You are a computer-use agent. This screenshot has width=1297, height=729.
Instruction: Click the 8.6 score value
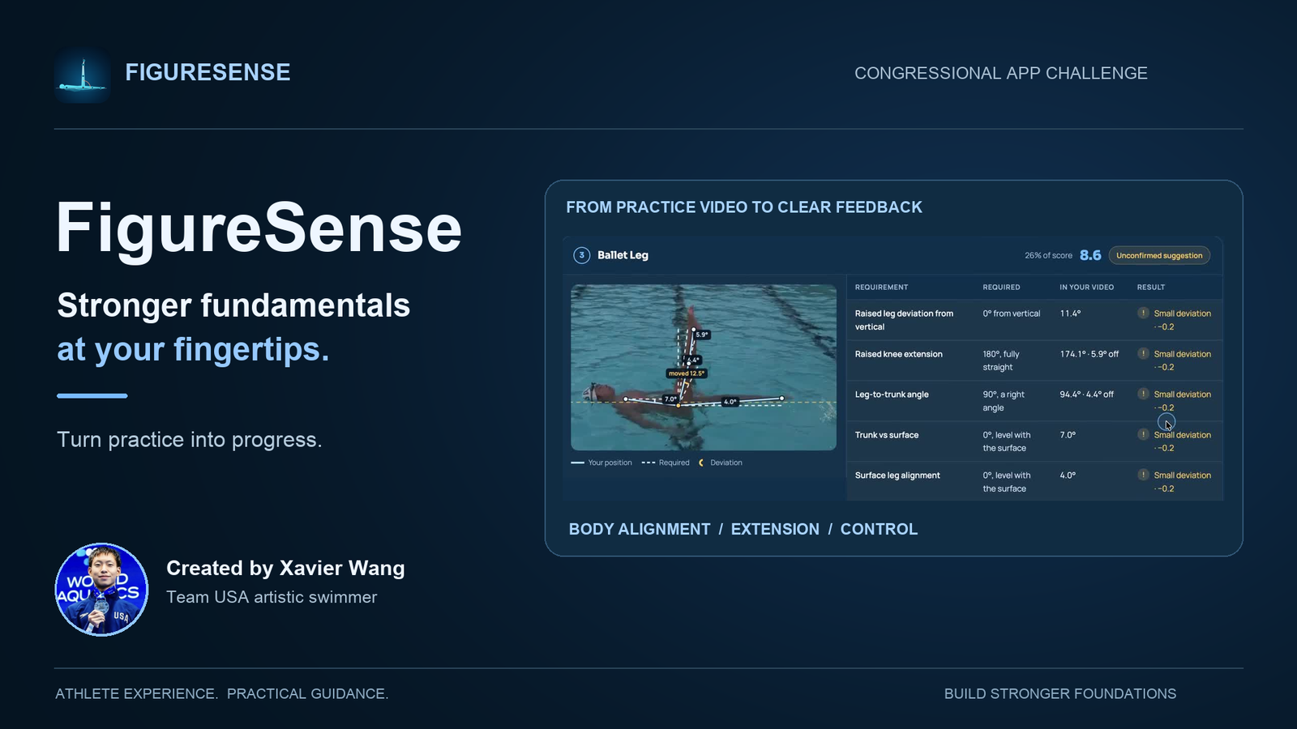pyautogui.click(x=1090, y=255)
